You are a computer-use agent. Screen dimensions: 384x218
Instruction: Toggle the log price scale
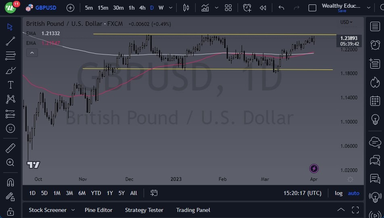[338, 193]
